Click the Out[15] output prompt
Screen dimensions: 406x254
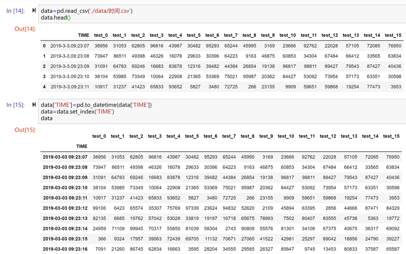click(x=25, y=130)
